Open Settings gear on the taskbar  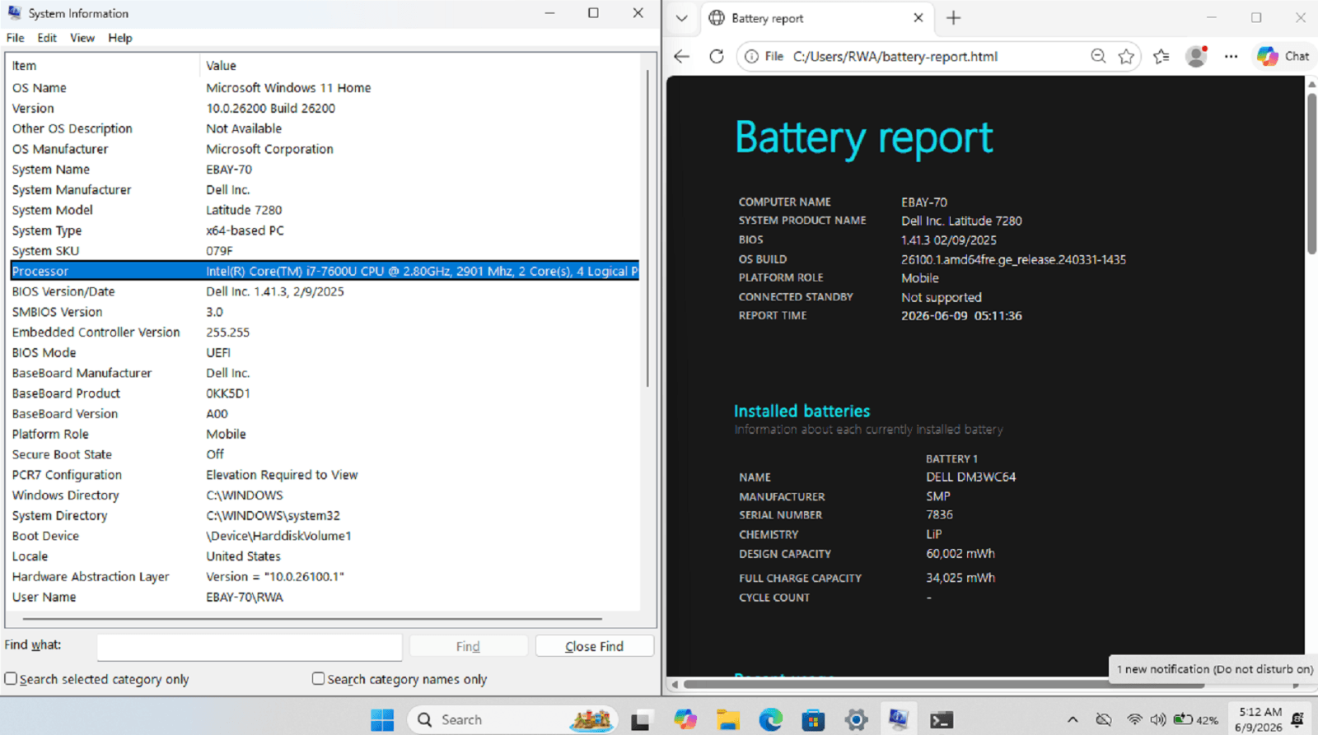coord(857,719)
